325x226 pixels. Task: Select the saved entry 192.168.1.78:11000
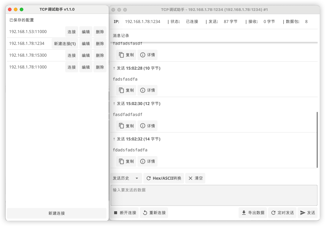coord(28,67)
